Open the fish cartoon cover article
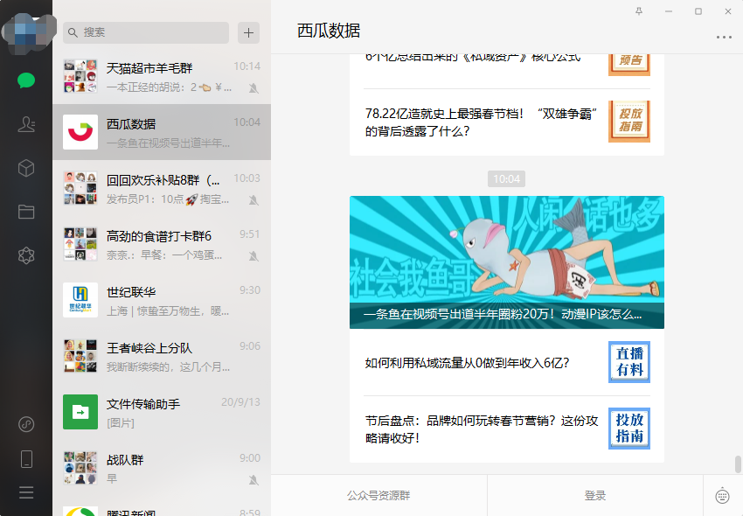743x516 pixels. tap(507, 262)
